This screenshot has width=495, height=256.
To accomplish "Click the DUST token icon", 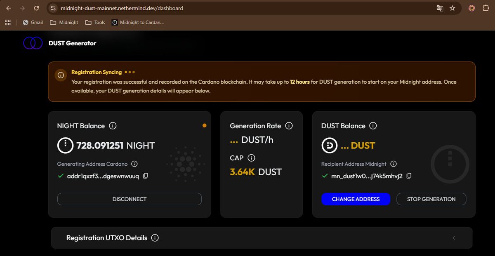I will click(329, 146).
